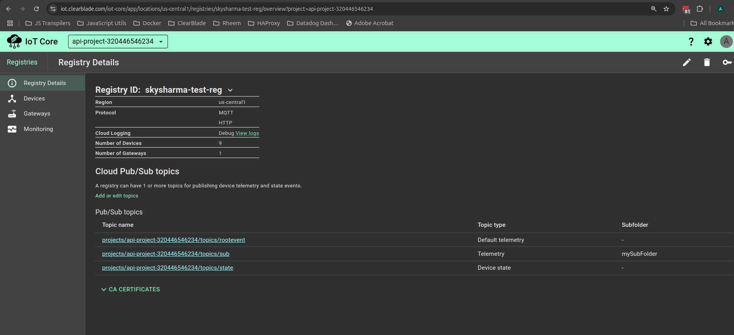Expand the Registry ID chevron dropdown
Image resolution: width=734 pixels, height=335 pixels.
pos(230,90)
